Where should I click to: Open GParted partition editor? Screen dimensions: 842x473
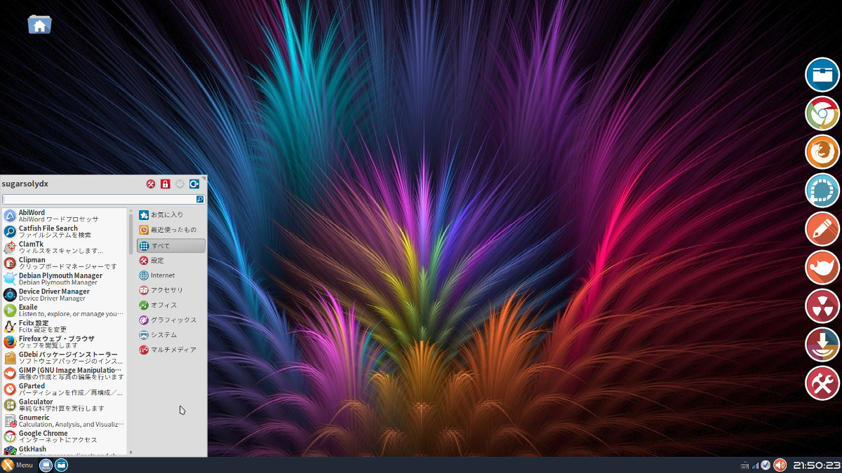pos(64,389)
